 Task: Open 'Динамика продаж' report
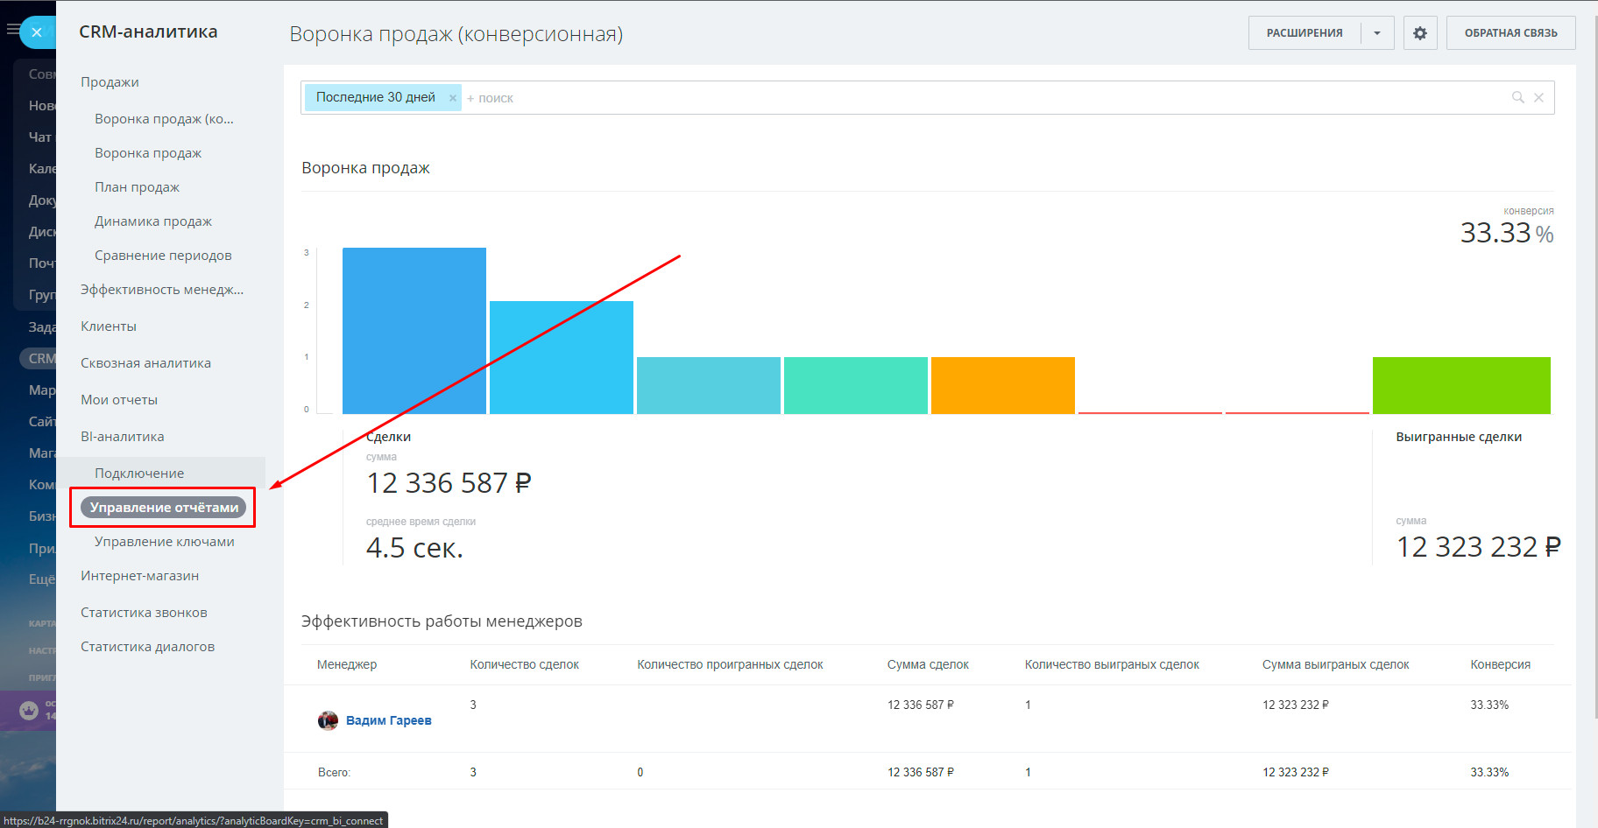[x=152, y=221]
